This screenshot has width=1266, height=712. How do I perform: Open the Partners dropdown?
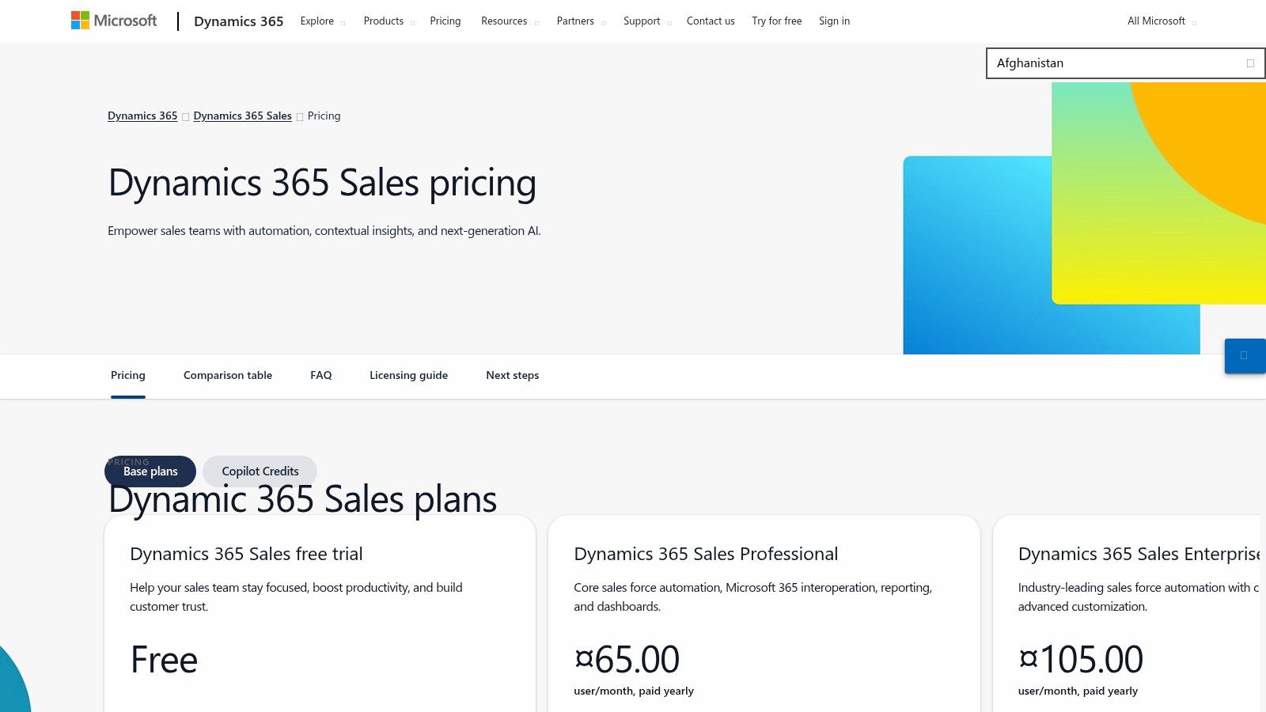click(579, 21)
